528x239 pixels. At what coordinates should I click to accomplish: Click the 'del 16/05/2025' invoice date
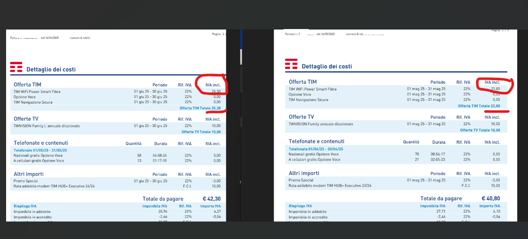coord(326,34)
